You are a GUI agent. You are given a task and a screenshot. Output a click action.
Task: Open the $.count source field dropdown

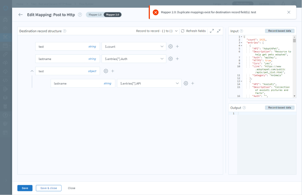click(162, 47)
